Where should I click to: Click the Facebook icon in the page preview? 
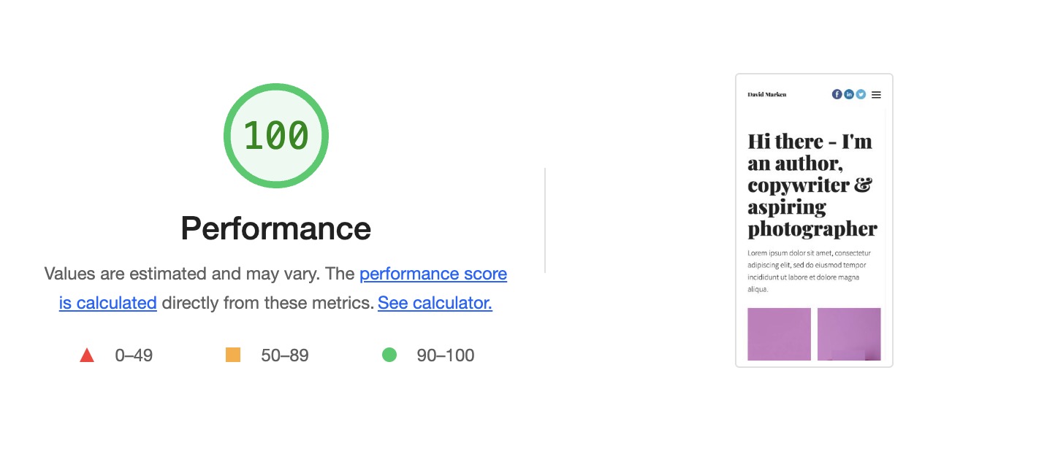pos(837,94)
